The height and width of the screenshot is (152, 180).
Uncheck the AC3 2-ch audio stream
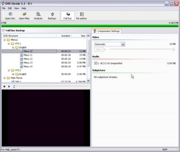click(95, 63)
